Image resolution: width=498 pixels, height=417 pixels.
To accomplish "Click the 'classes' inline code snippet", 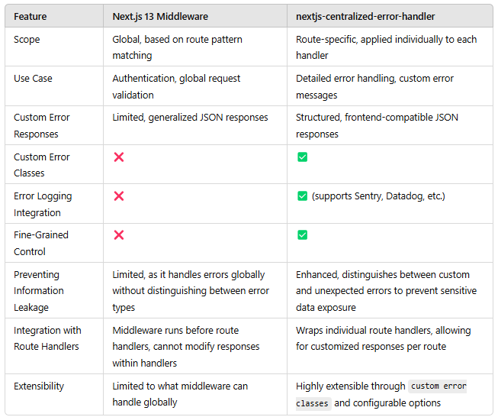I will 313,403.
